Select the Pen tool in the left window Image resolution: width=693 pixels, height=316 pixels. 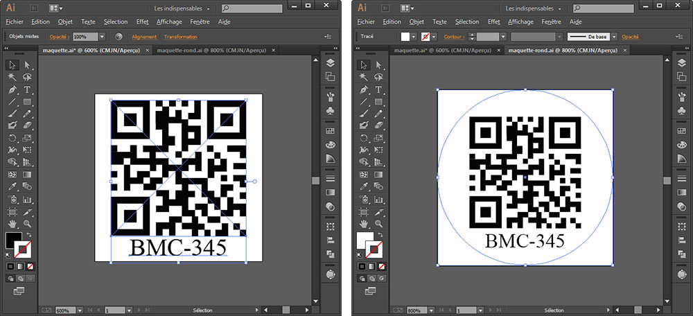pyautogui.click(x=12, y=89)
